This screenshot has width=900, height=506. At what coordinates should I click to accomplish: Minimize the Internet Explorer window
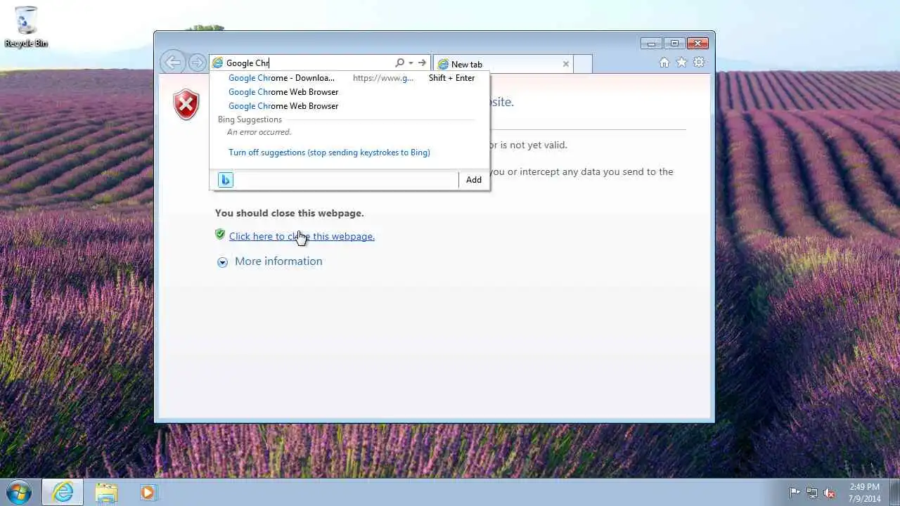[651, 44]
